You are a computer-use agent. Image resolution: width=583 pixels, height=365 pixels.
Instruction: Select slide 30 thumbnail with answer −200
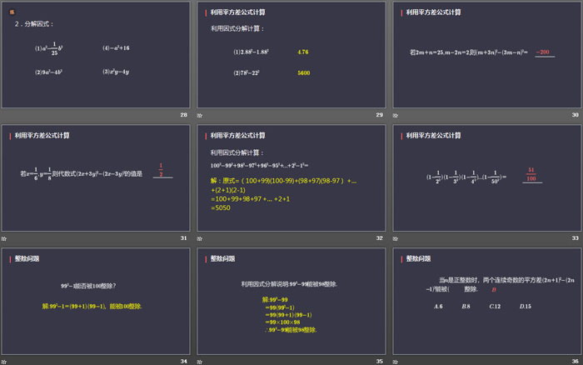pyautogui.click(x=487, y=55)
